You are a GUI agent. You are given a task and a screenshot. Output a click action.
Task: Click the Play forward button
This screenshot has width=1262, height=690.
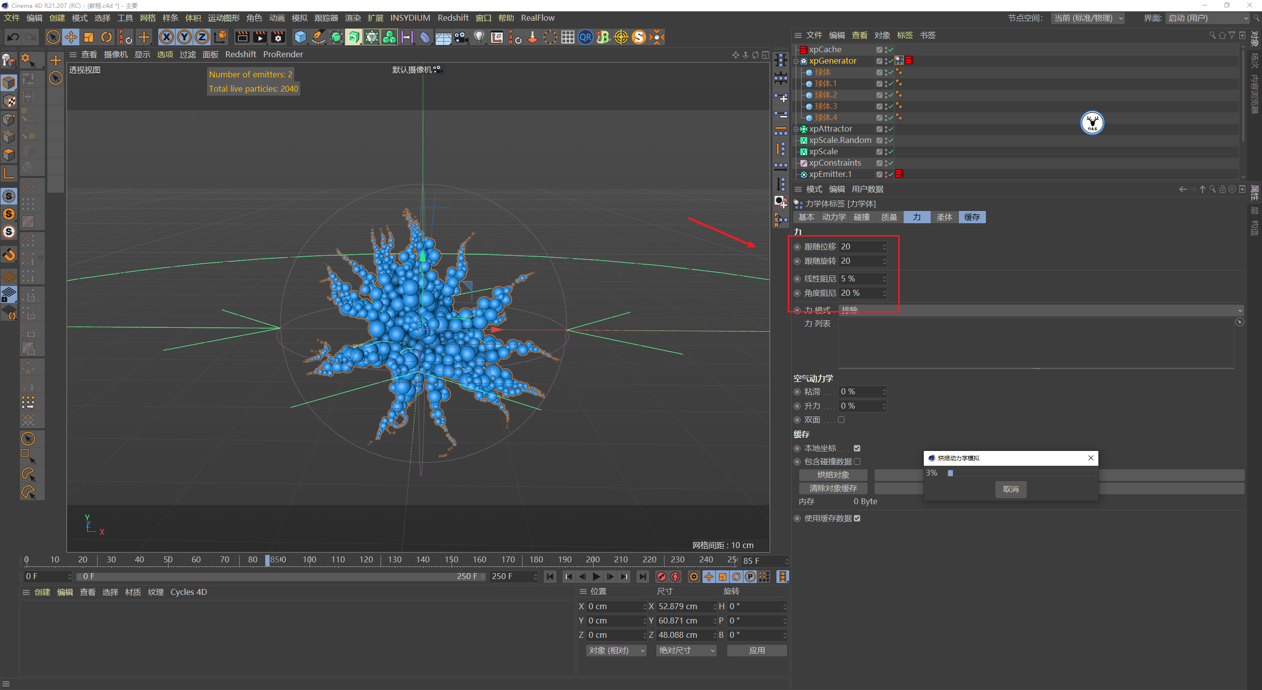click(596, 577)
